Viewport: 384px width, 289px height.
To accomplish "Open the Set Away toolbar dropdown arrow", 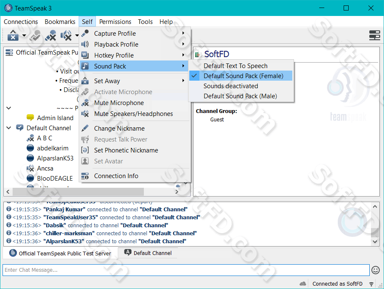I will [x=24, y=35].
